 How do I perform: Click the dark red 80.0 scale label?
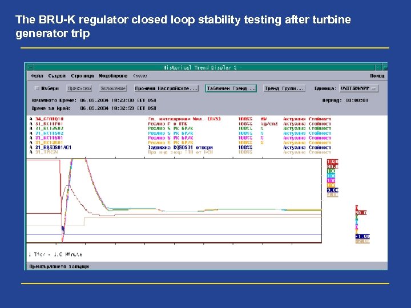(x=333, y=167)
